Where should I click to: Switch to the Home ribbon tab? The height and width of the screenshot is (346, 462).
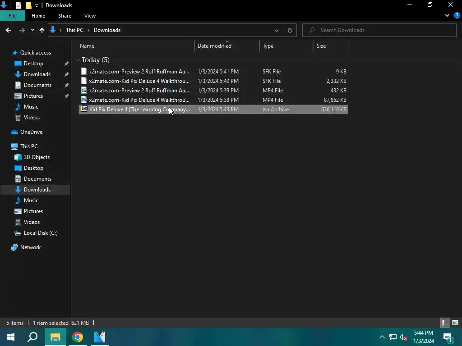coord(38,16)
